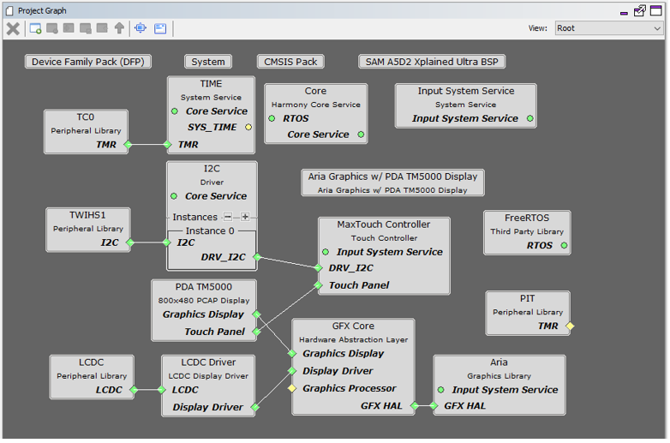
Task: Click the plus button beside I2C Instances
Action: (x=245, y=217)
